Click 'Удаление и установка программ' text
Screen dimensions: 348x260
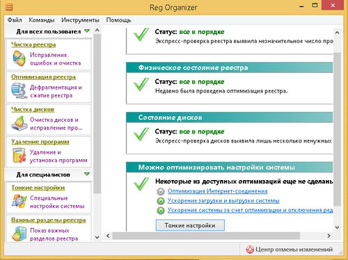(58, 156)
